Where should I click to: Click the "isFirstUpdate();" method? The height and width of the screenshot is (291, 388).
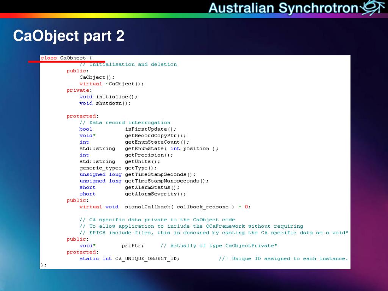150,129
